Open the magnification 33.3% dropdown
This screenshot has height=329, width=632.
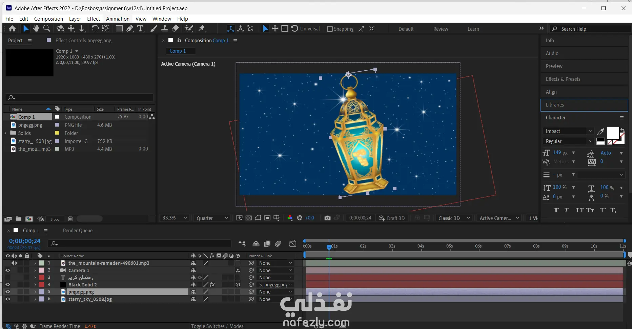pos(175,218)
